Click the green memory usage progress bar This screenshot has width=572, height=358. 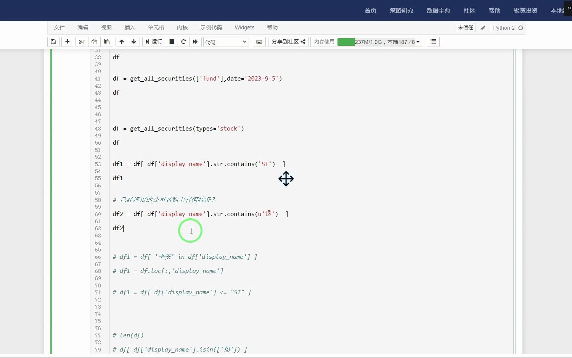[x=346, y=42]
